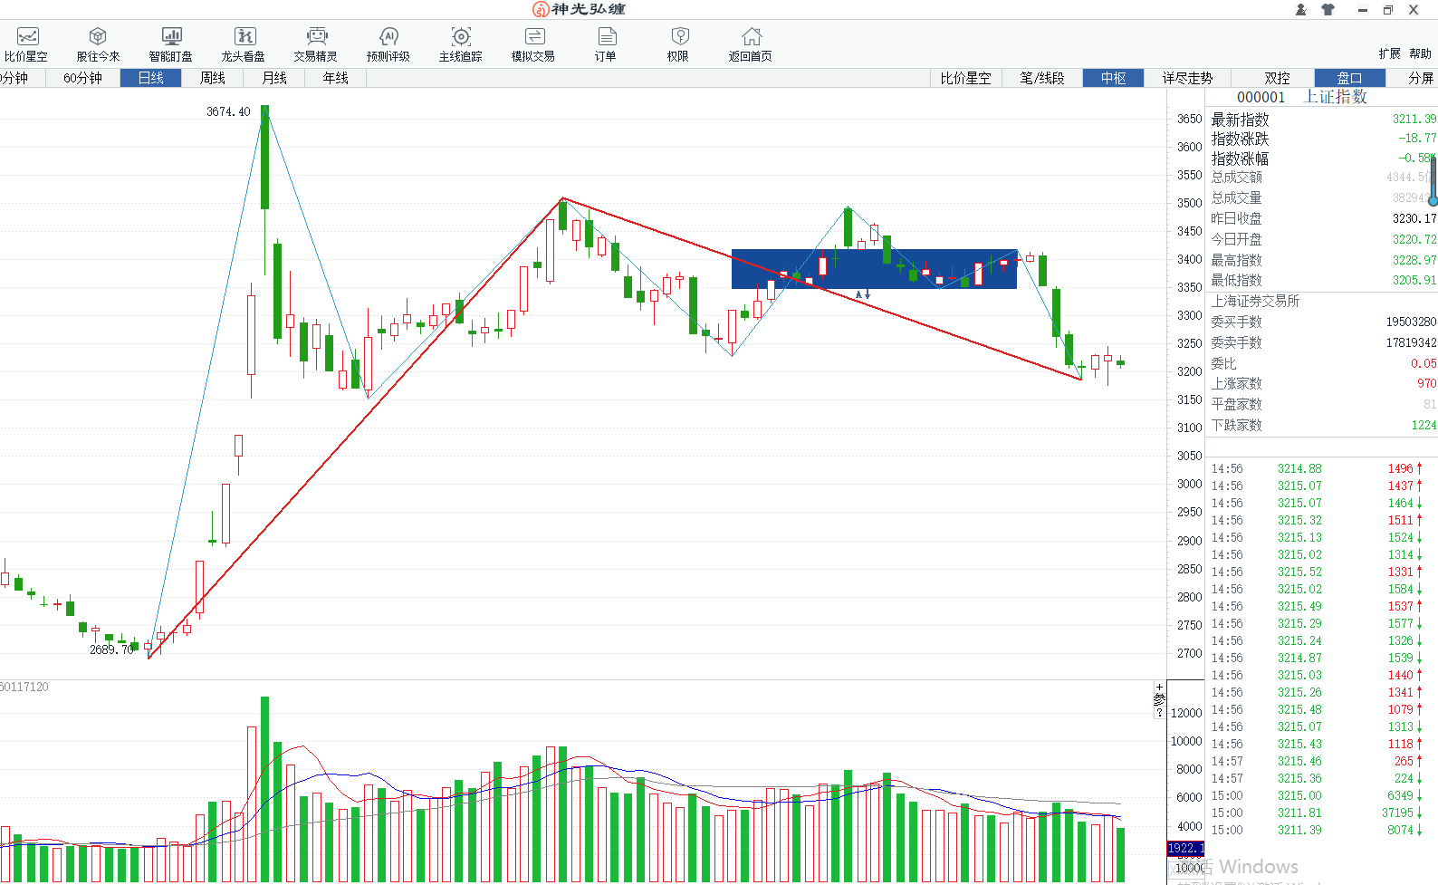Click the 委卖手数 value 17819342

(1411, 342)
